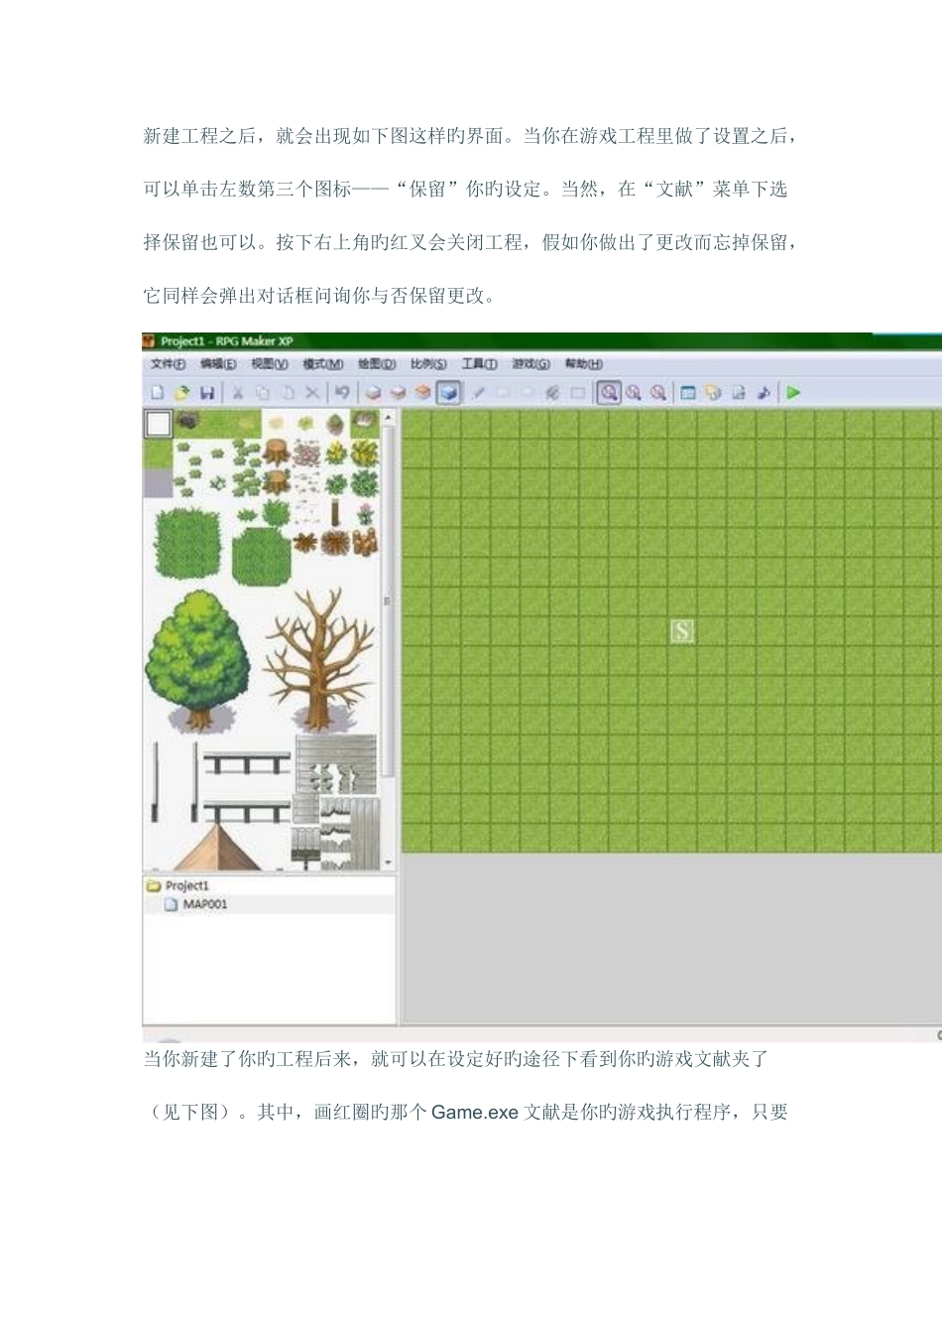
Task: Select the first map layer icon
Action: [x=373, y=393]
